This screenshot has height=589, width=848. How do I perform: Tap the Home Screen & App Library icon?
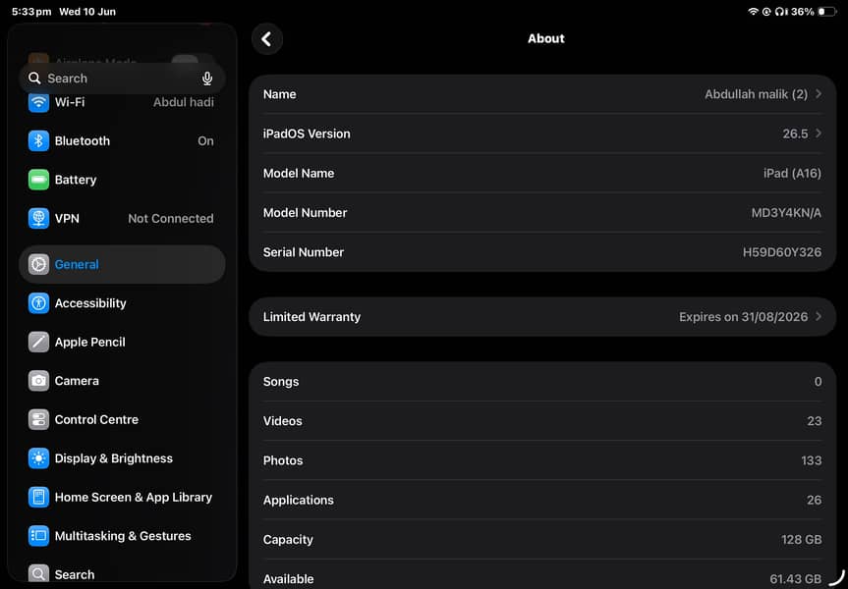click(x=38, y=498)
